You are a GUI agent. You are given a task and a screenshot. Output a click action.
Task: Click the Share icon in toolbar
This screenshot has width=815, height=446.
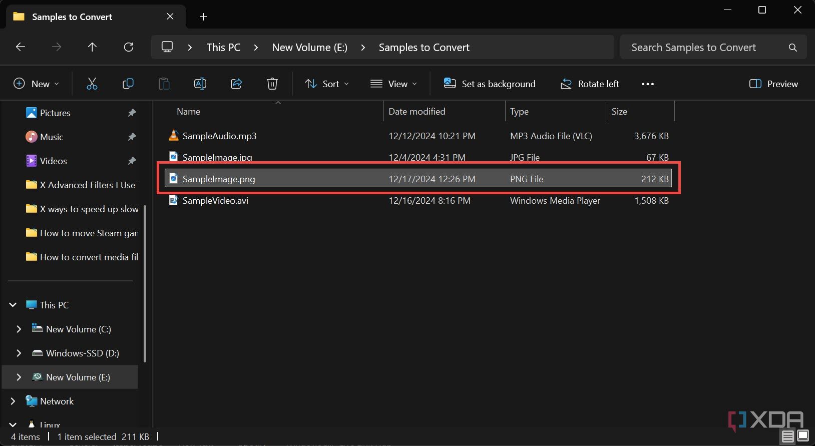tap(236, 84)
